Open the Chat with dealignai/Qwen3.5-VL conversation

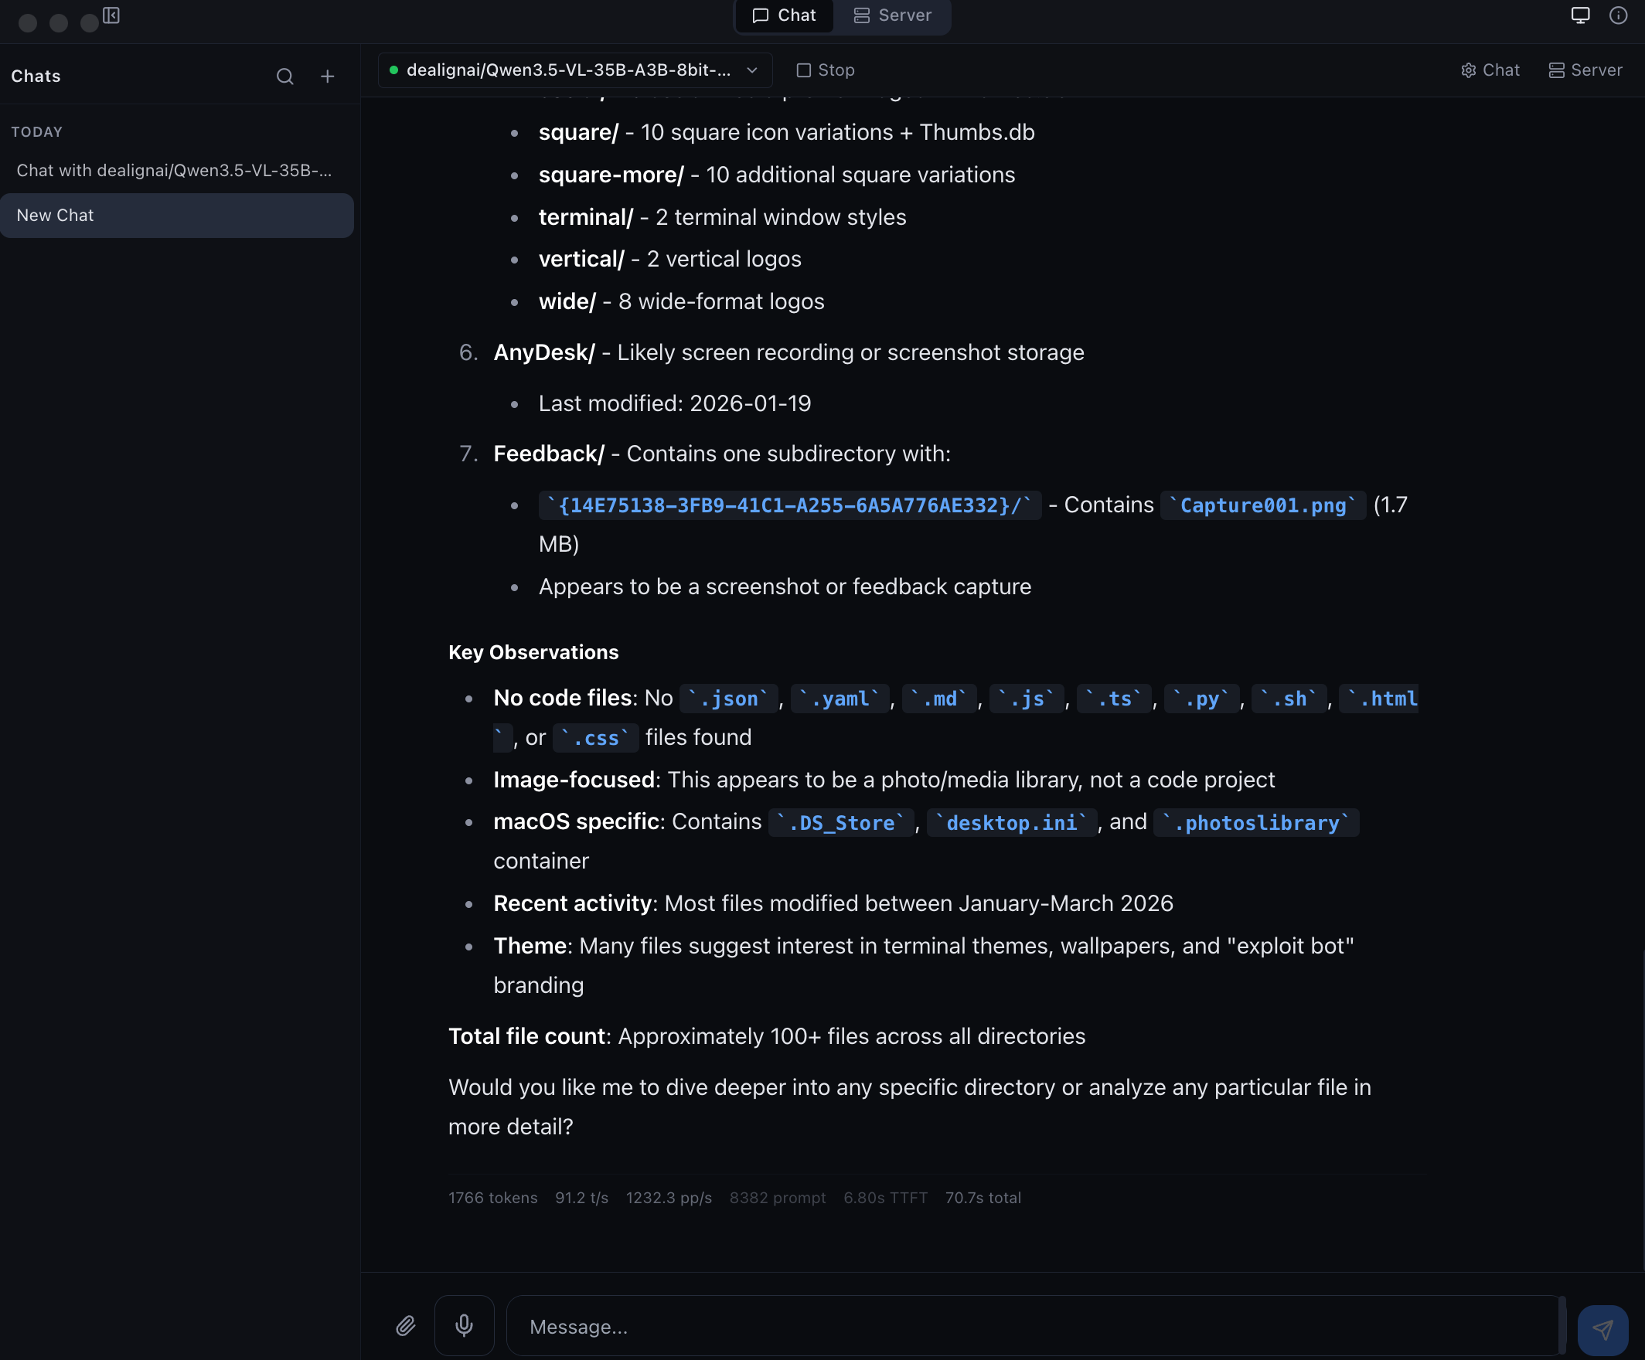pos(175,170)
